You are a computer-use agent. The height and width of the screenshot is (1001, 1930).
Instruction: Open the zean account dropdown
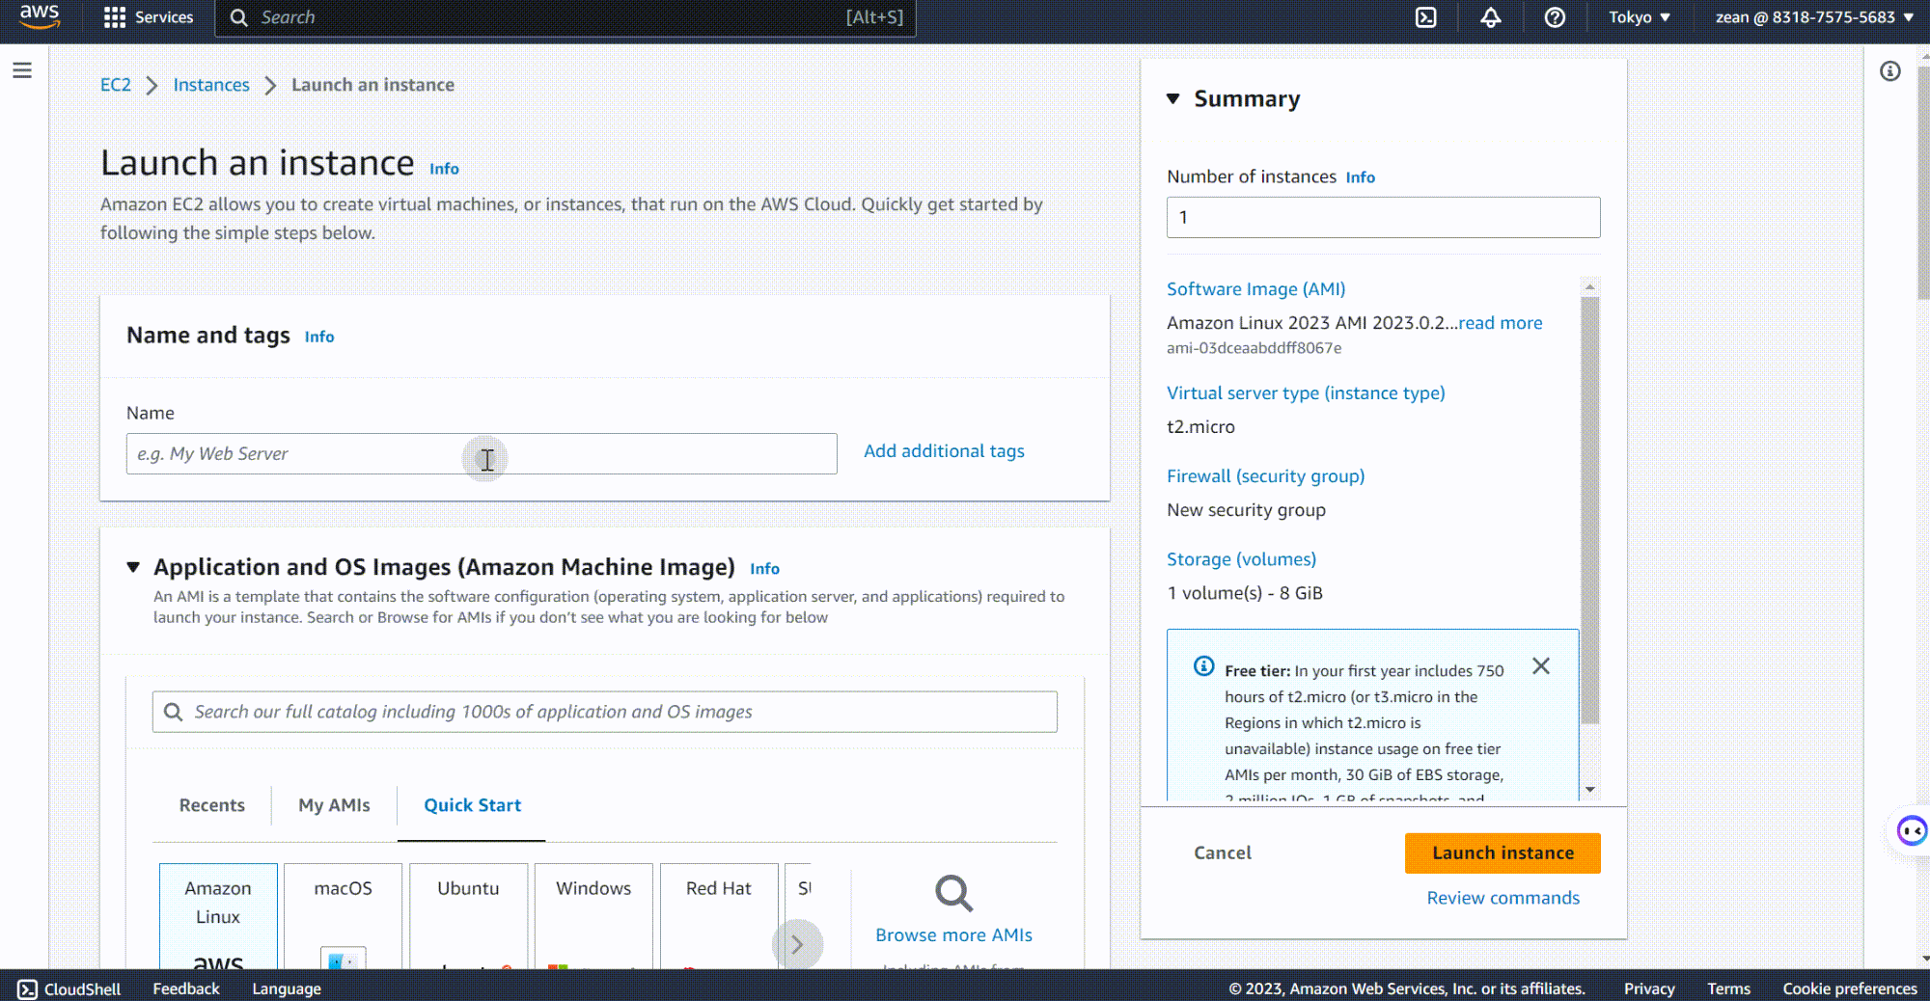(x=1814, y=17)
